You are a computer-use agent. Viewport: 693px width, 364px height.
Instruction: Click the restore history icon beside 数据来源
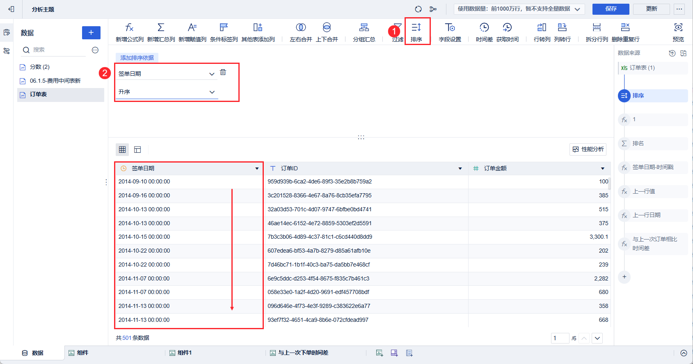pos(672,53)
